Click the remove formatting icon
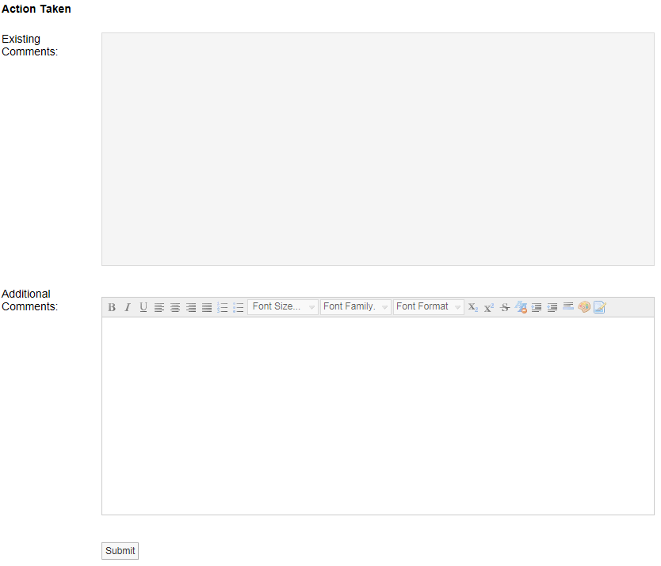This screenshot has height=566, width=661. click(521, 307)
